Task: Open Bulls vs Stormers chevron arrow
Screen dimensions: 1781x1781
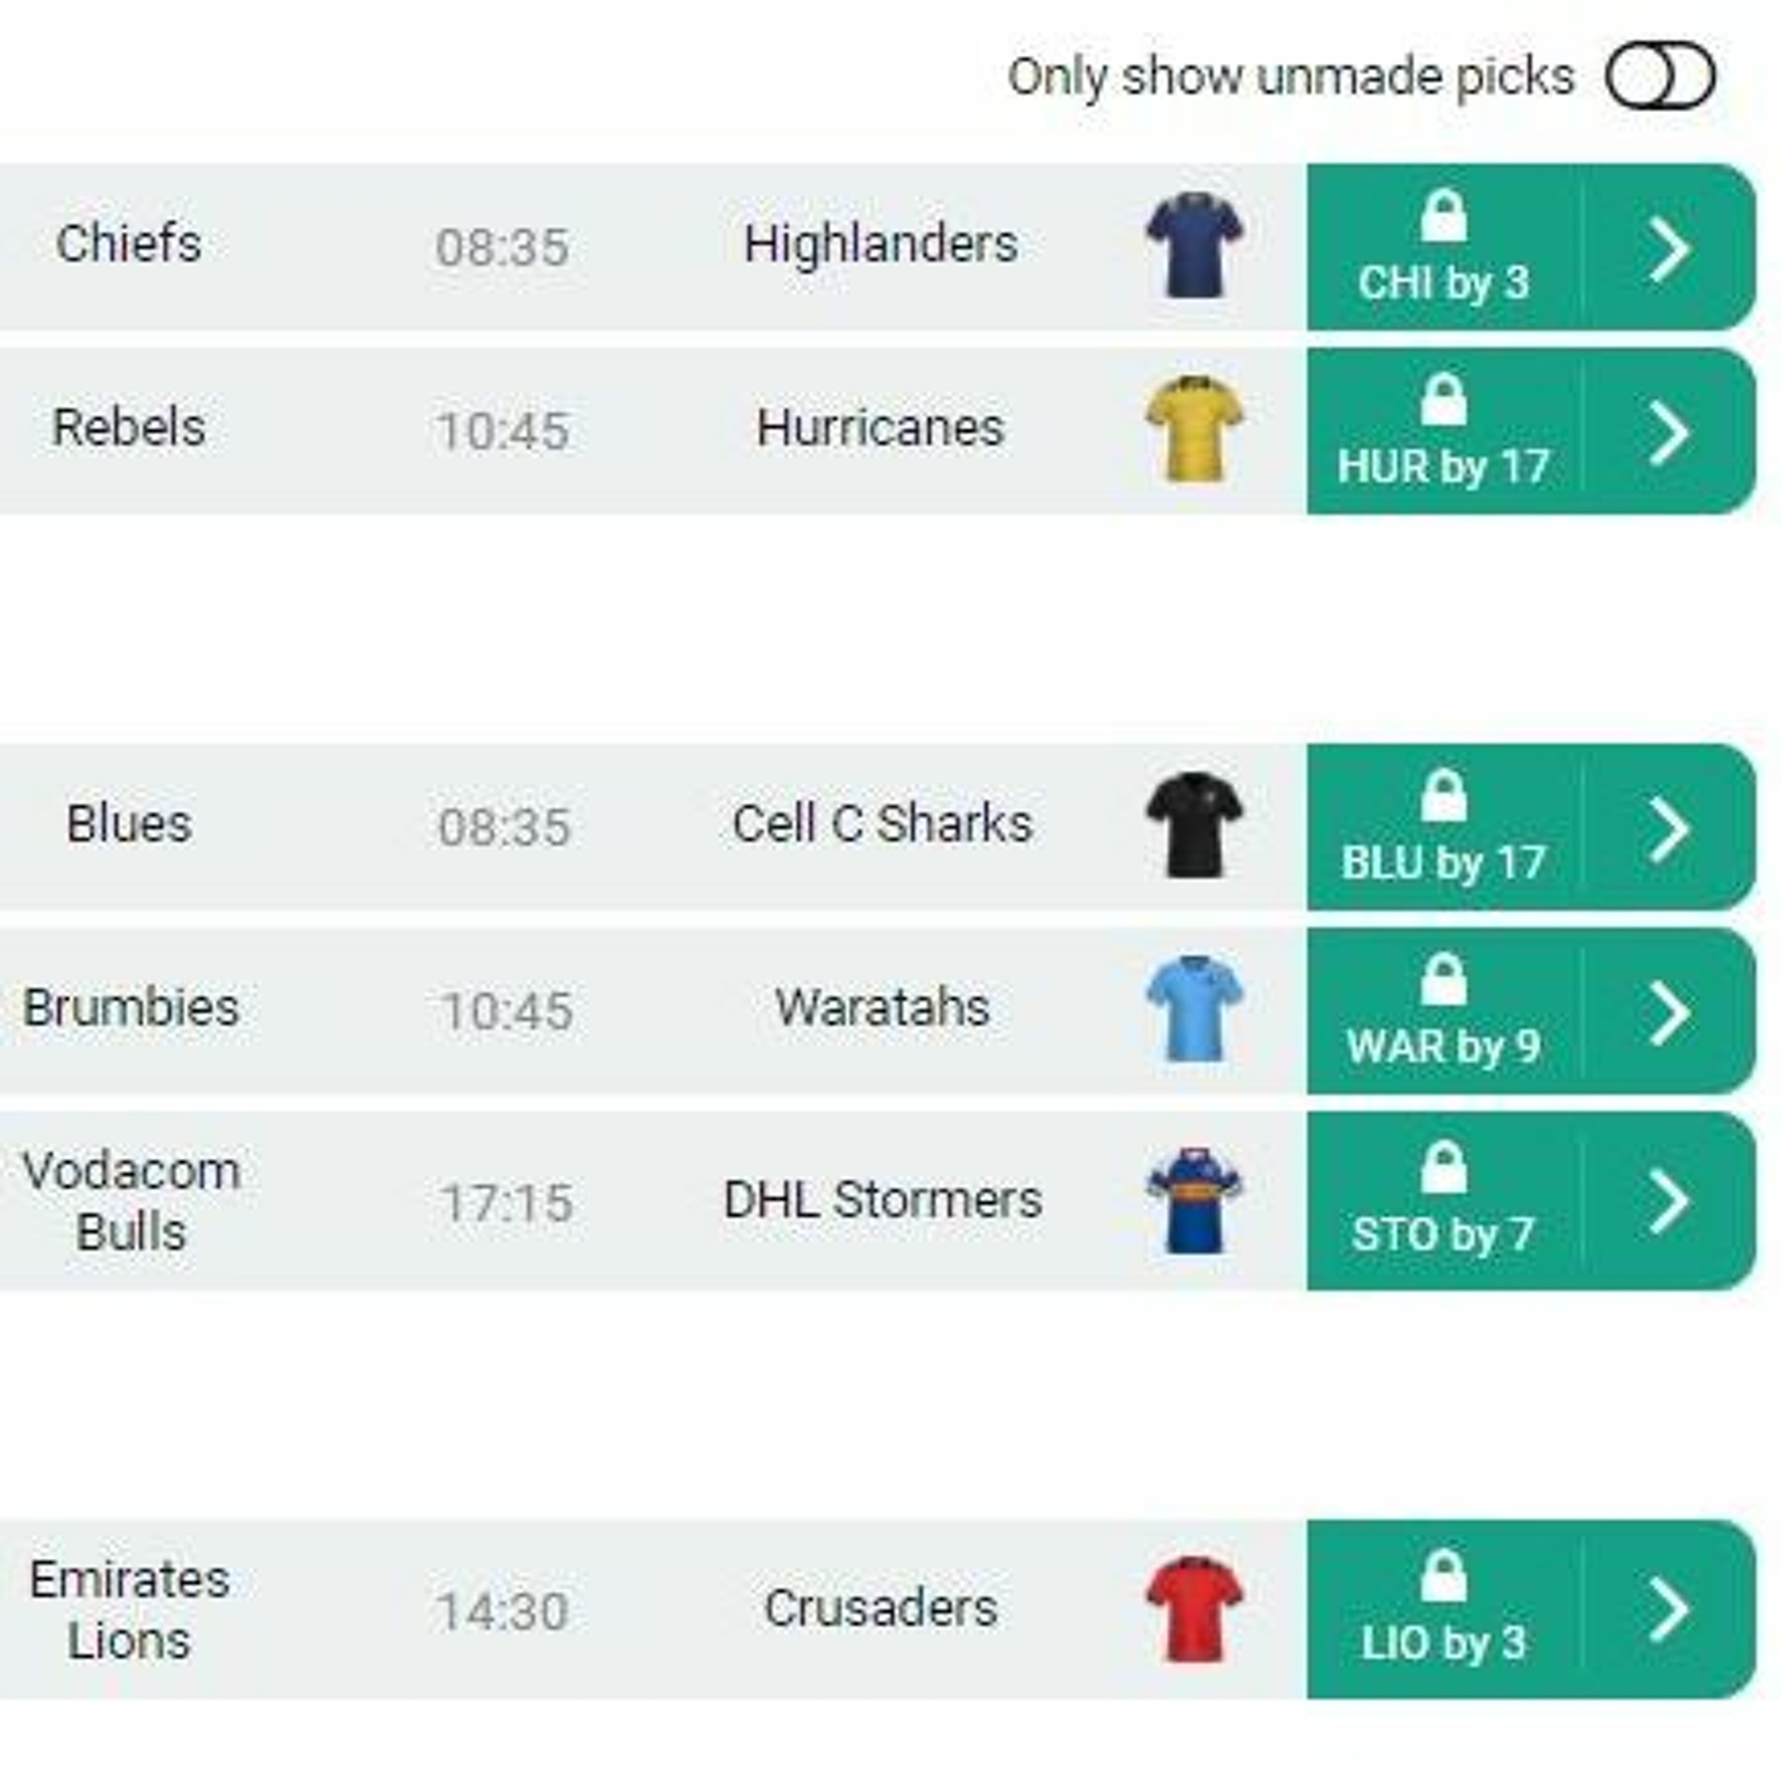Action: pyautogui.click(x=1669, y=1201)
